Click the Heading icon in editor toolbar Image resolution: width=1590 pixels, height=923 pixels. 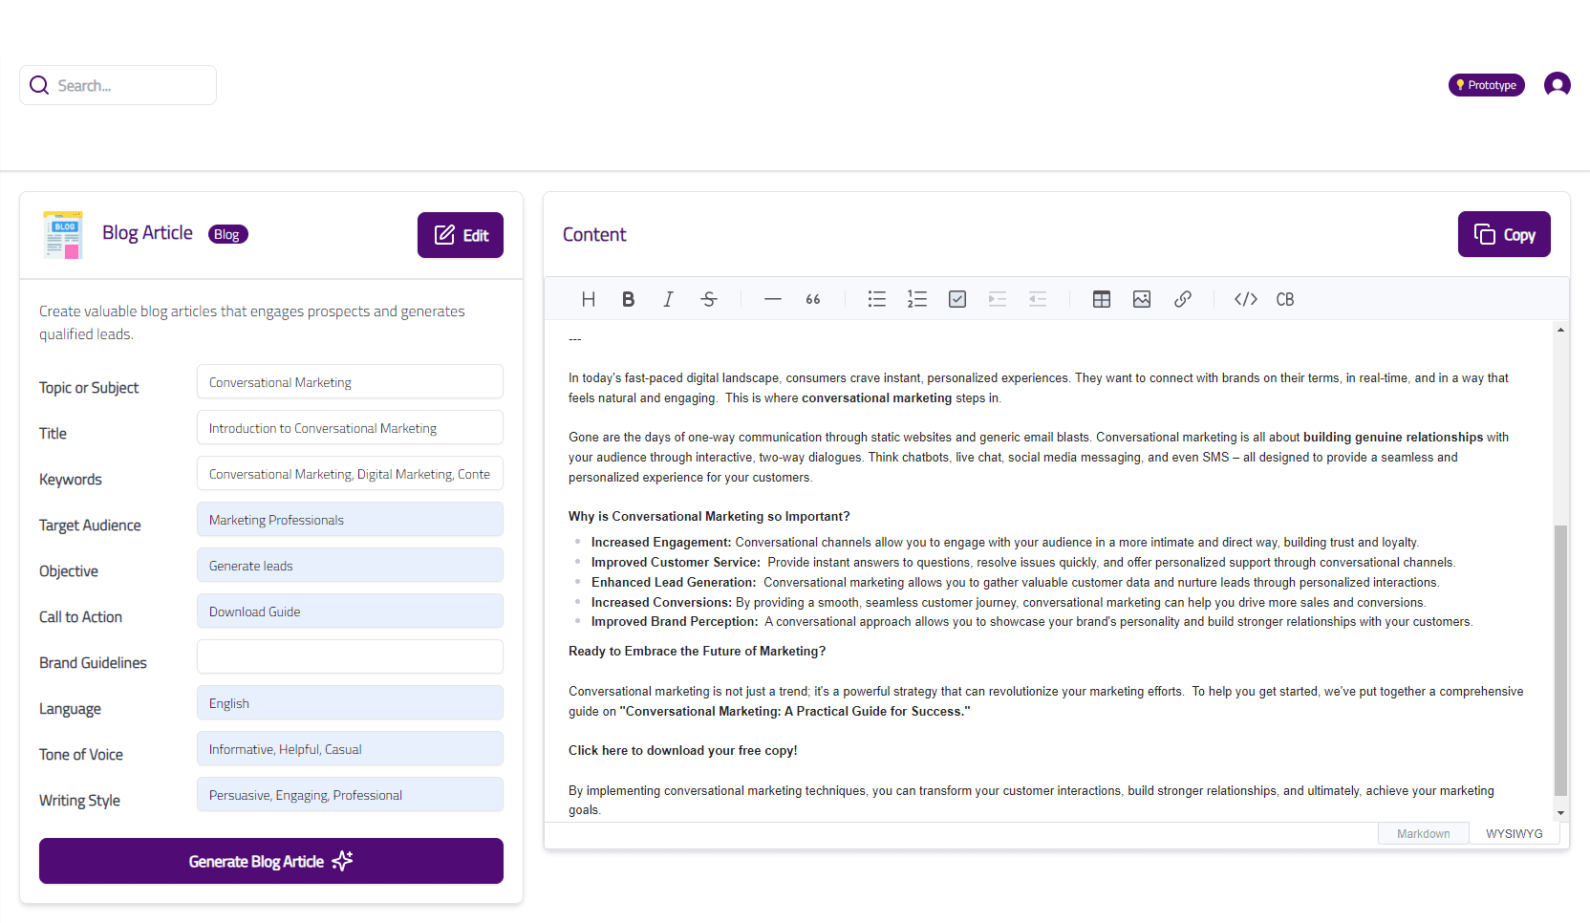click(x=589, y=299)
